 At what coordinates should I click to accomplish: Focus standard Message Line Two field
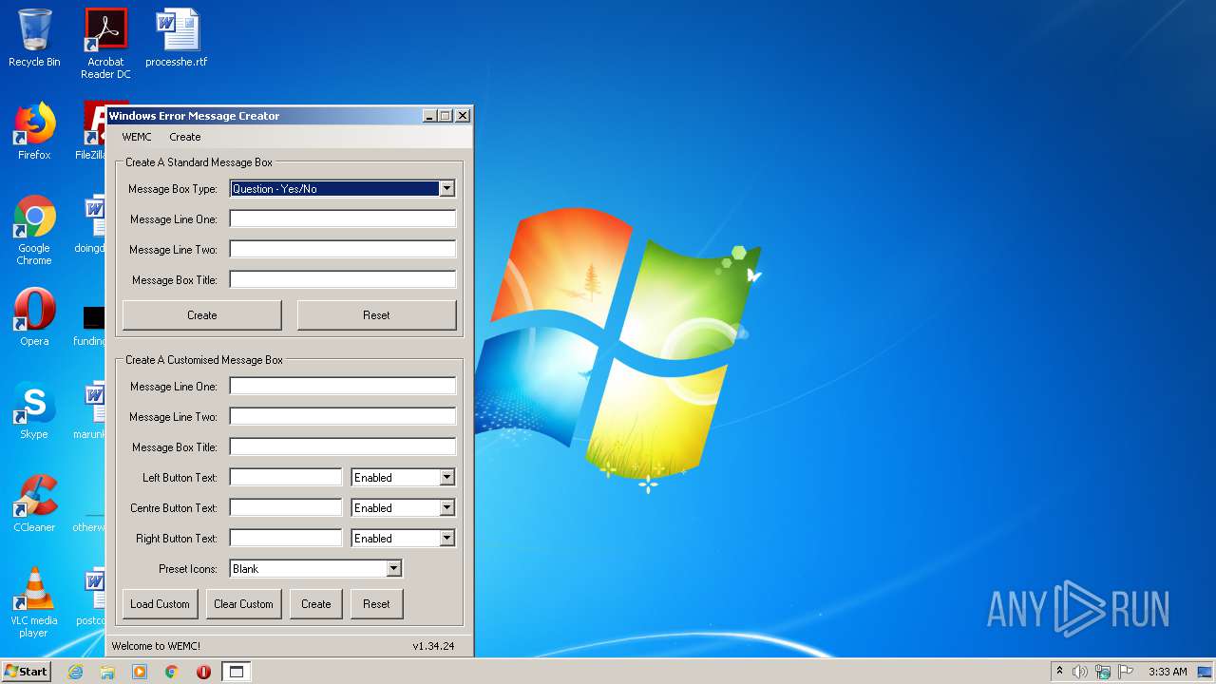pyautogui.click(x=343, y=250)
